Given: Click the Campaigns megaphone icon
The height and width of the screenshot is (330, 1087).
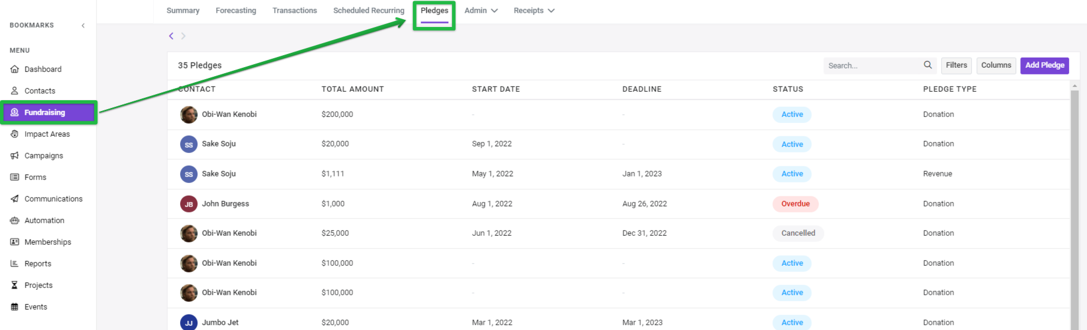Looking at the screenshot, I should click(x=14, y=155).
